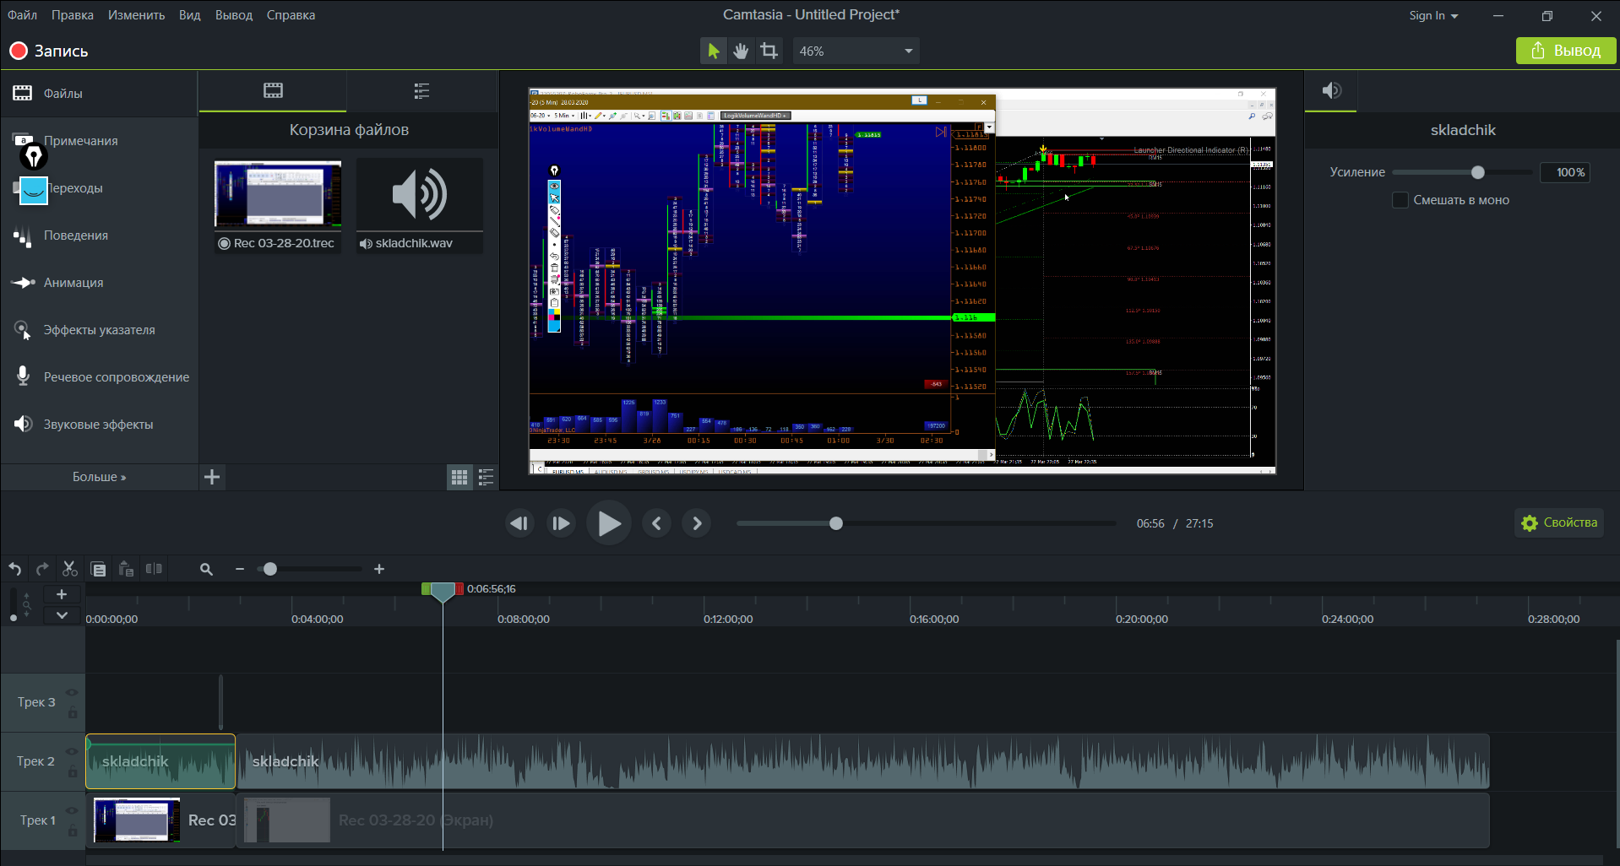Screen dimensions: 1620x866
Task: Click the Усиление gain slider handle
Action: tap(1477, 172)
